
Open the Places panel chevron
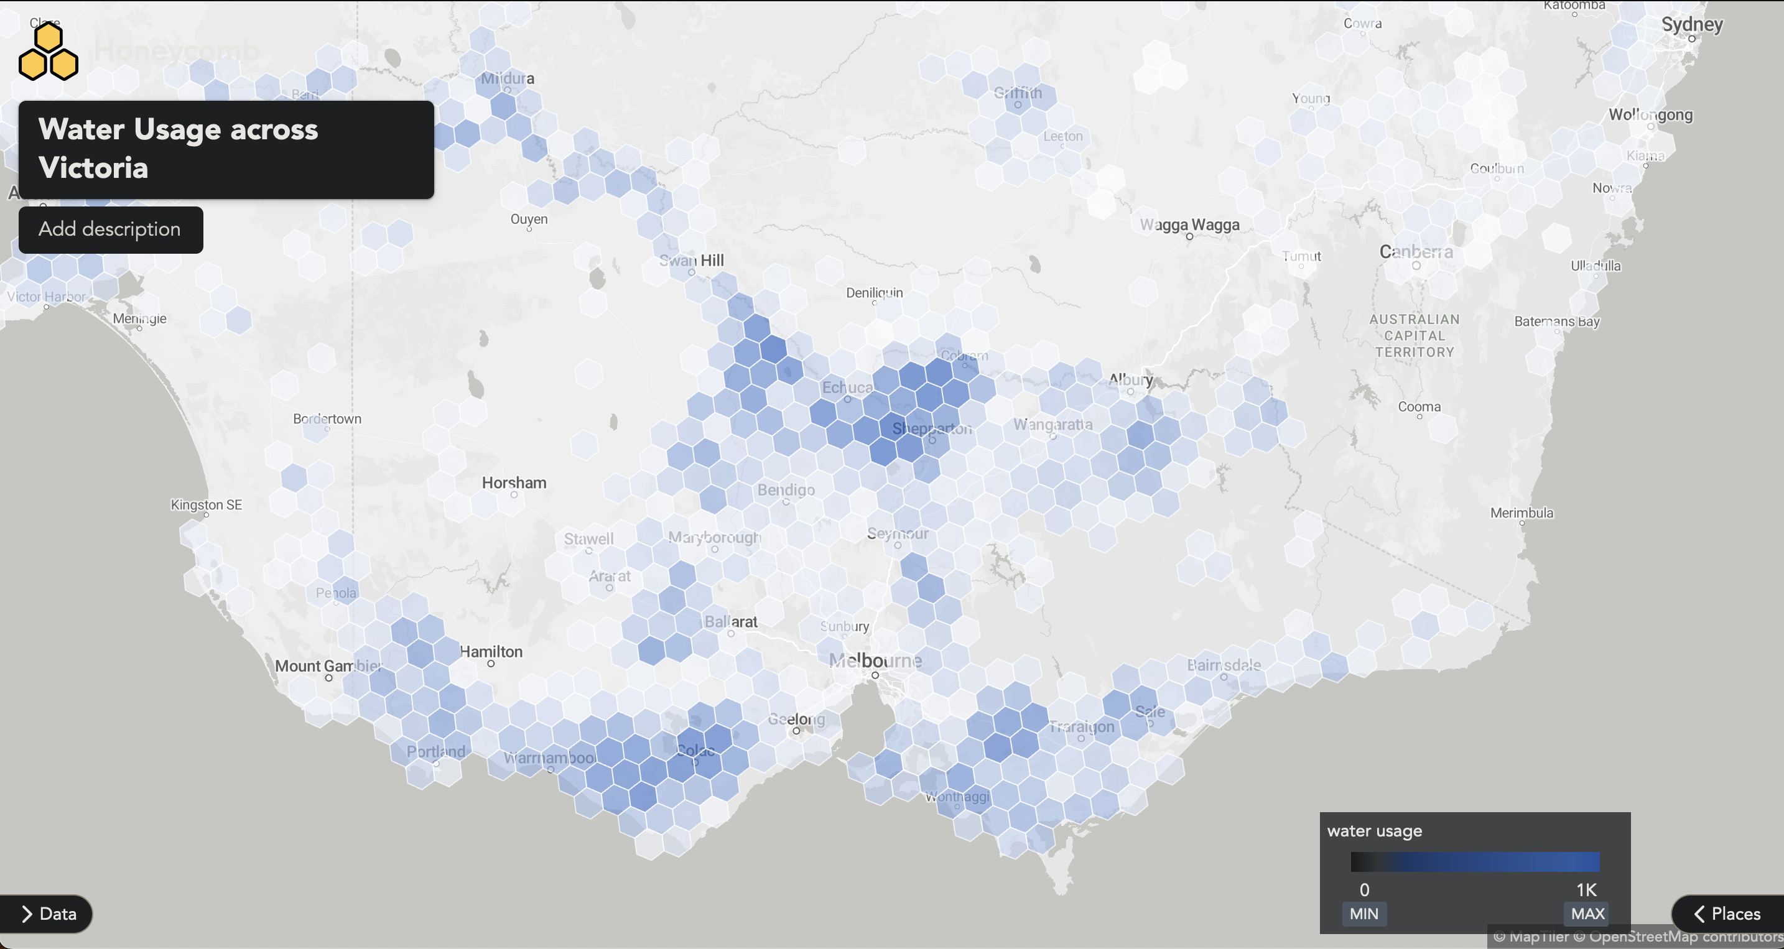tap(1699, 914)
